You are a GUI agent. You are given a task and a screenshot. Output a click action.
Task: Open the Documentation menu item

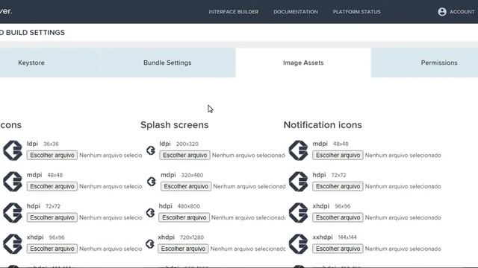(x=296, y=12)
